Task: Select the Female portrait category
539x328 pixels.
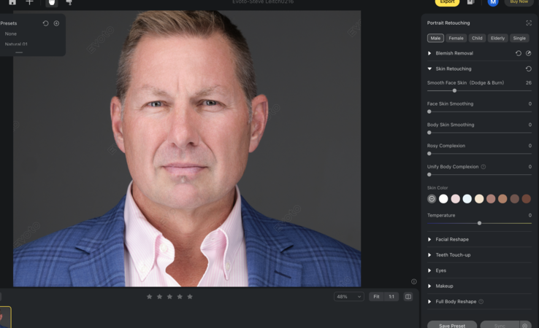Action: [x=456, y=38]
